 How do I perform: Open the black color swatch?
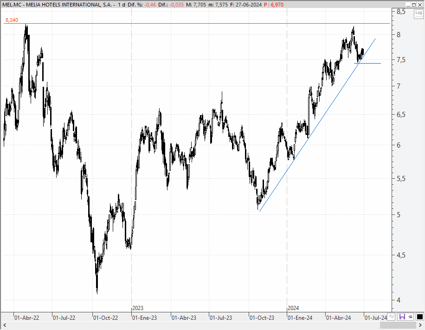point(419,317)
